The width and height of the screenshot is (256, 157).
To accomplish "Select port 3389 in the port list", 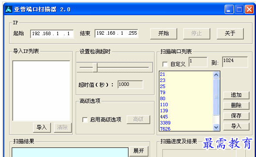I will pos(186,123).
